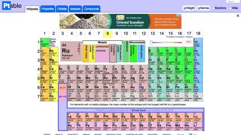Open the Compounds tab

pos(92,9)
